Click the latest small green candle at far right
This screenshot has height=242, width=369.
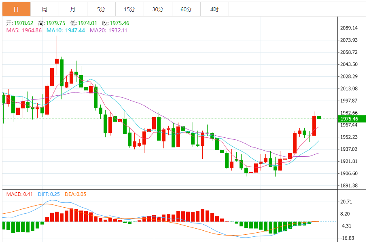(x=319, y=117)
